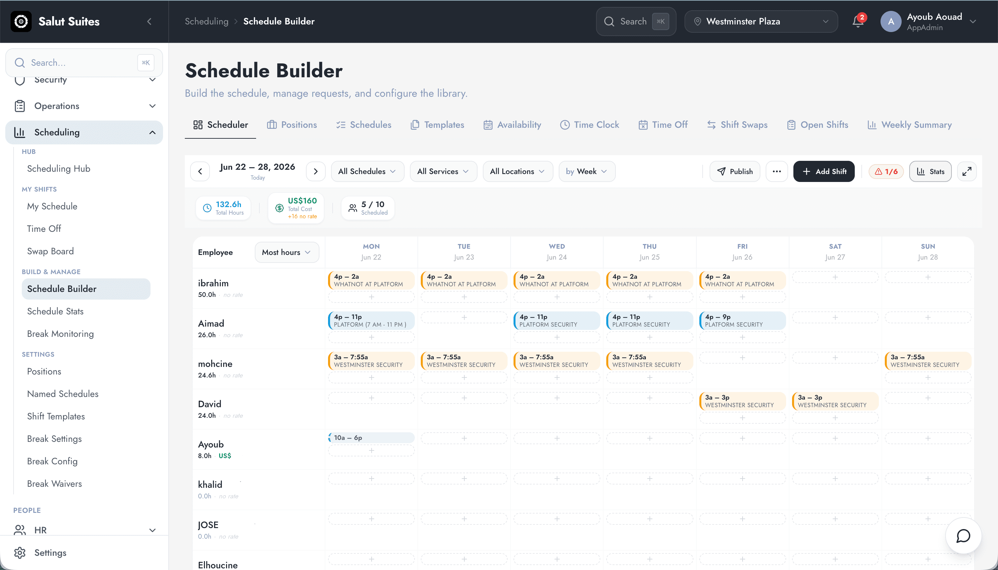Switch to the Schedules tab

[363, 125]
